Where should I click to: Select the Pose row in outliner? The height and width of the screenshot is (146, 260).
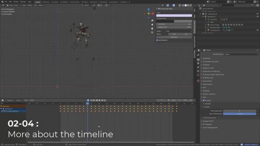click(x=212, y=22)
